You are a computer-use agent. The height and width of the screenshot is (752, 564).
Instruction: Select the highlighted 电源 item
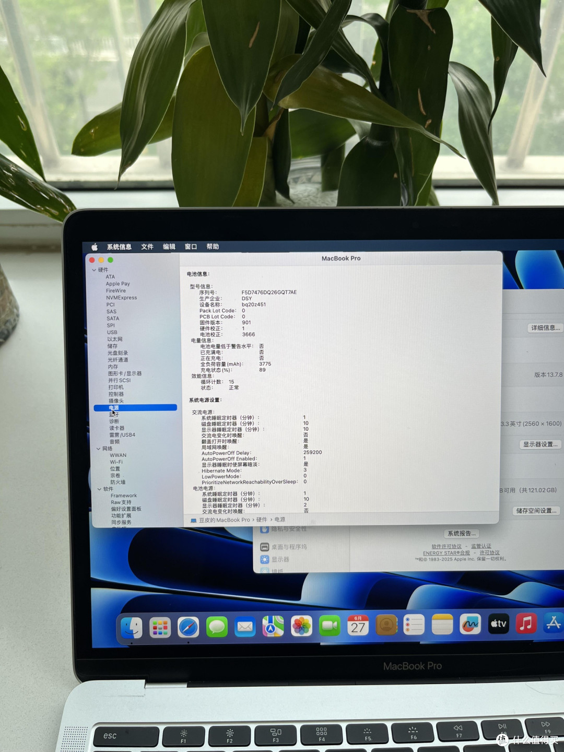tap(135, 408)
